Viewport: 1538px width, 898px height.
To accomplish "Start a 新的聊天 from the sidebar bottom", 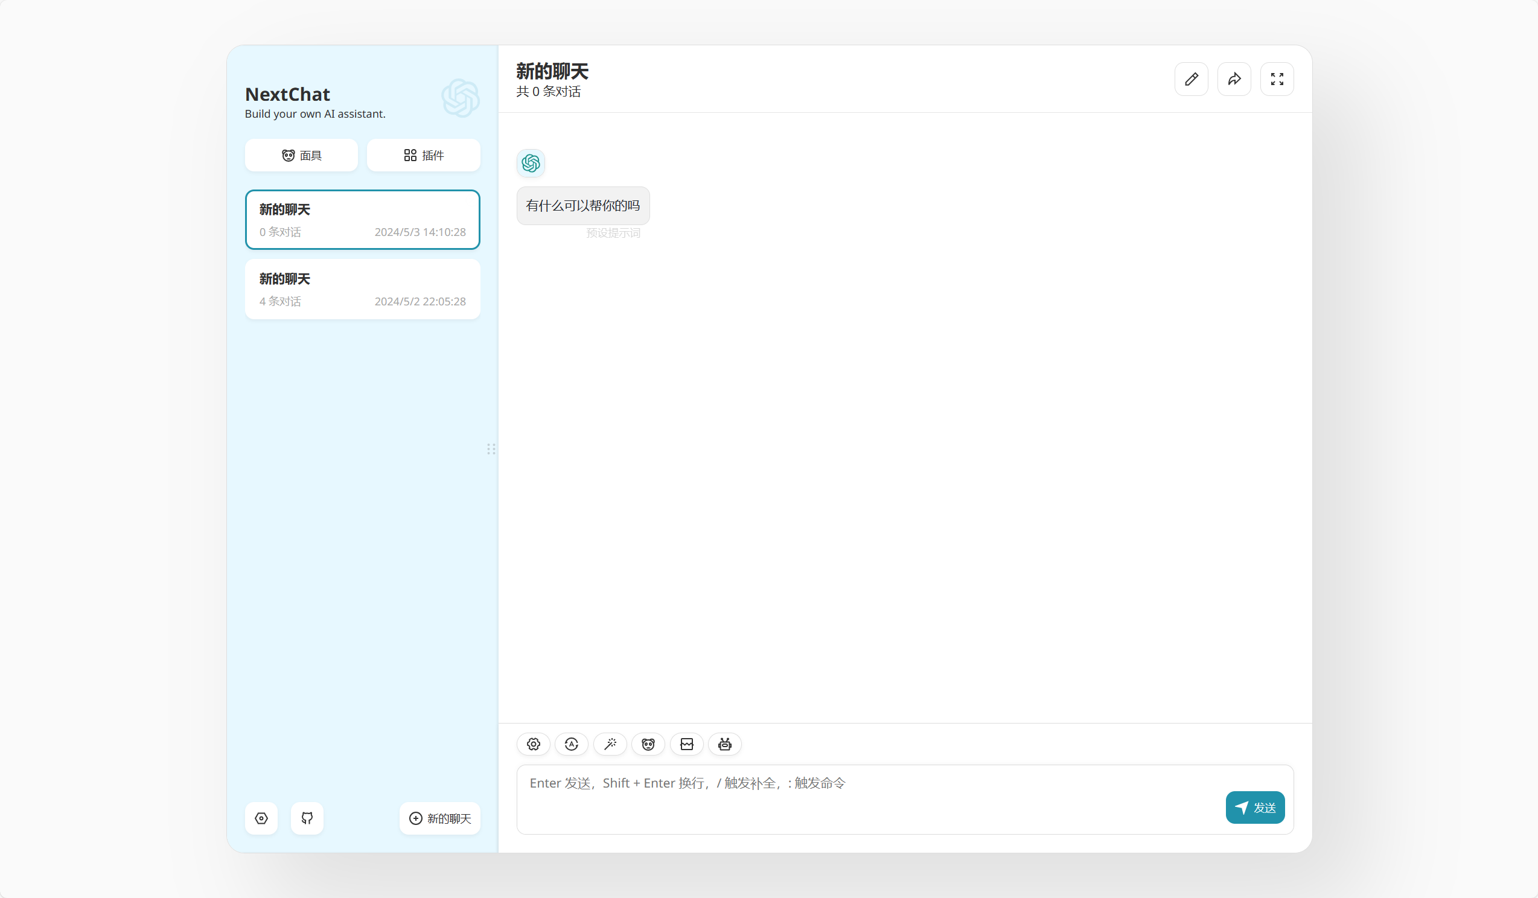I will point(440,818).
